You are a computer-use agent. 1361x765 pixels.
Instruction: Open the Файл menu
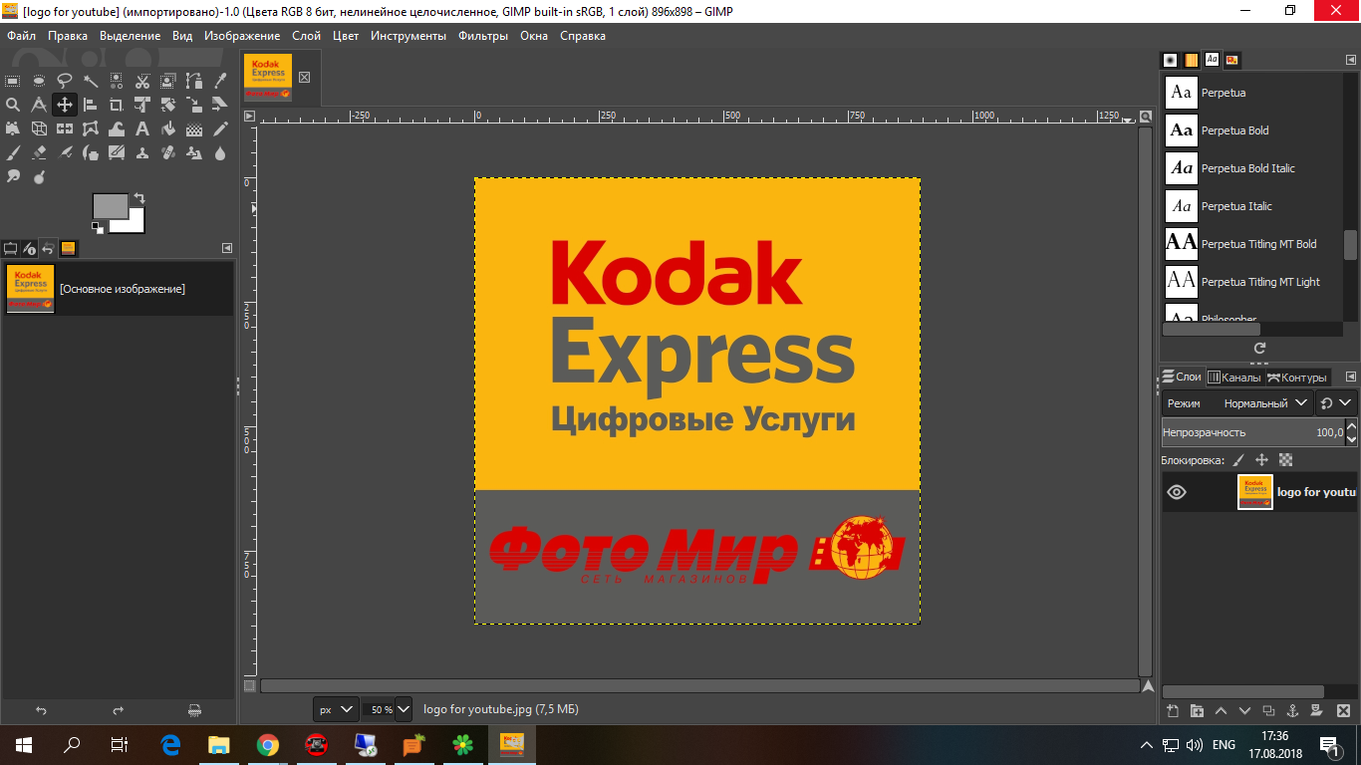pos(21,36)
